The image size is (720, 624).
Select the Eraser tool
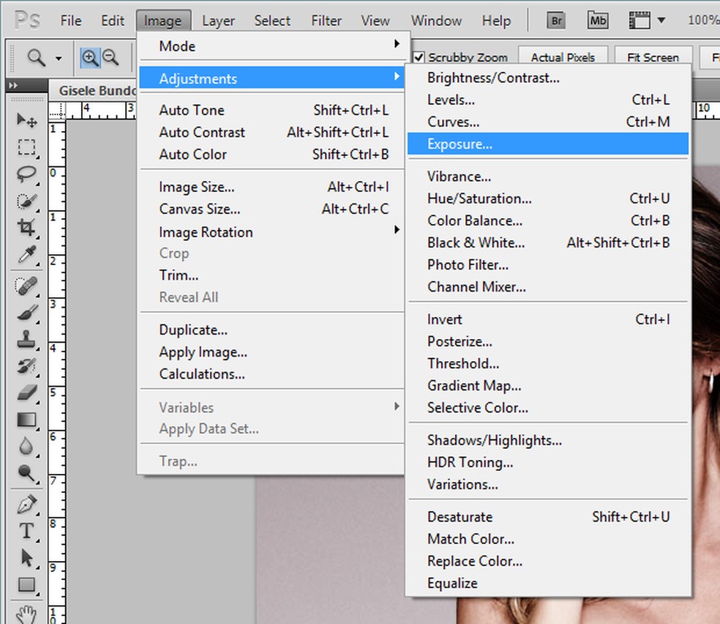(27, 393)
